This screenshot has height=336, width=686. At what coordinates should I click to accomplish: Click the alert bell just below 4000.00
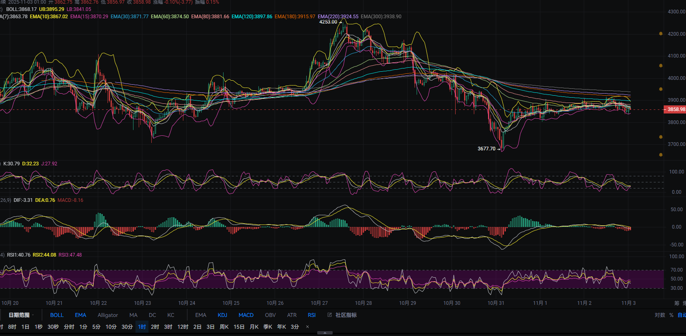pos(661,89)
